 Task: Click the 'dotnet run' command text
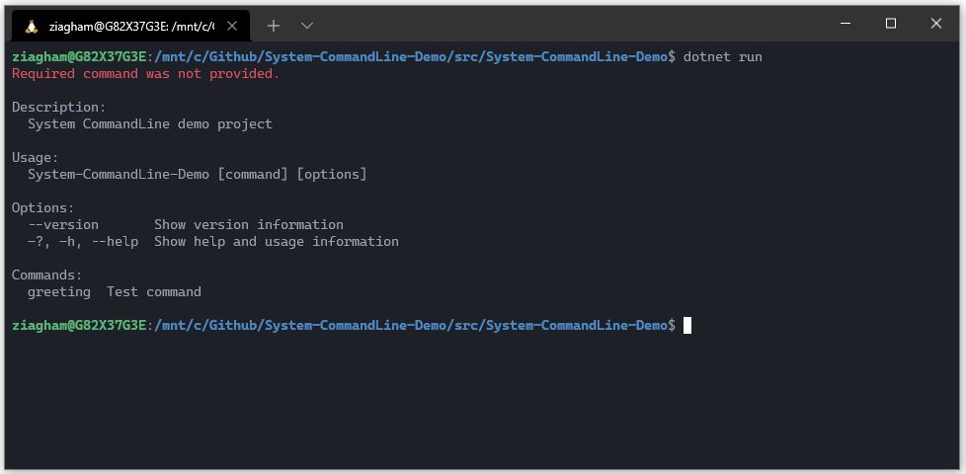pos(723,56)
